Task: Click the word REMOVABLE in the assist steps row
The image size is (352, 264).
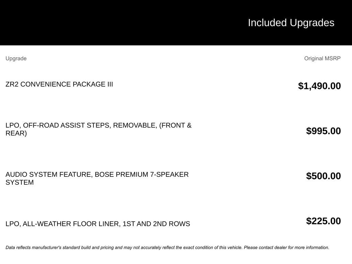Action: [135, 125]
